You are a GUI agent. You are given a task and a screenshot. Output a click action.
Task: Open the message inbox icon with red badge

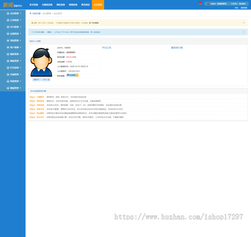[x=200, y=3]
